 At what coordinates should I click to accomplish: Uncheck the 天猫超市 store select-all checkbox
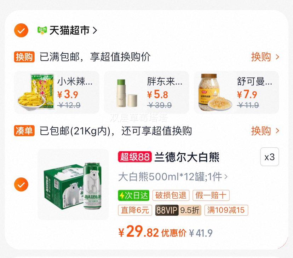(21, 30)
